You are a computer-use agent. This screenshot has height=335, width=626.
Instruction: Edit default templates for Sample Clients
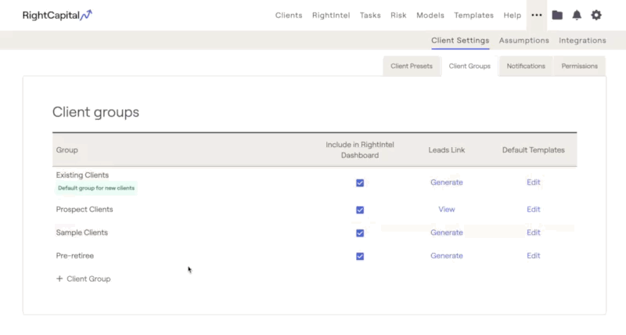(x=534, y=232)
